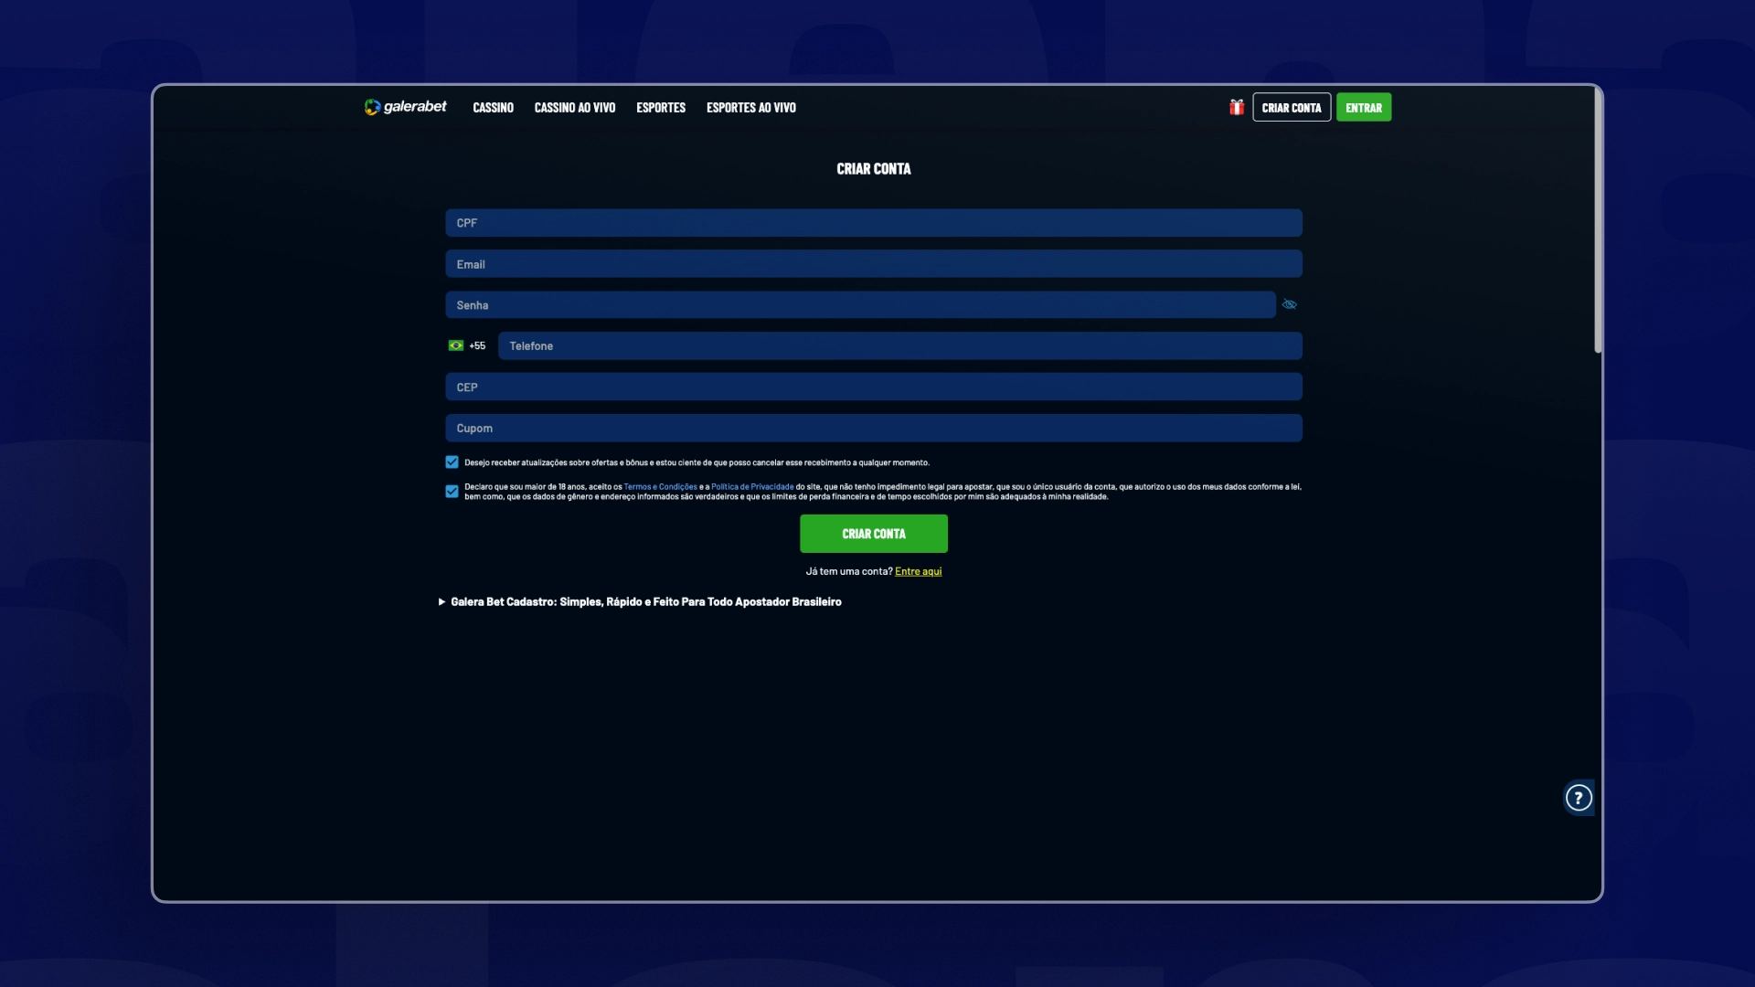Screen dimensions: 1755x987
Task: Open the Esportes section
Action: click(661, 108)
